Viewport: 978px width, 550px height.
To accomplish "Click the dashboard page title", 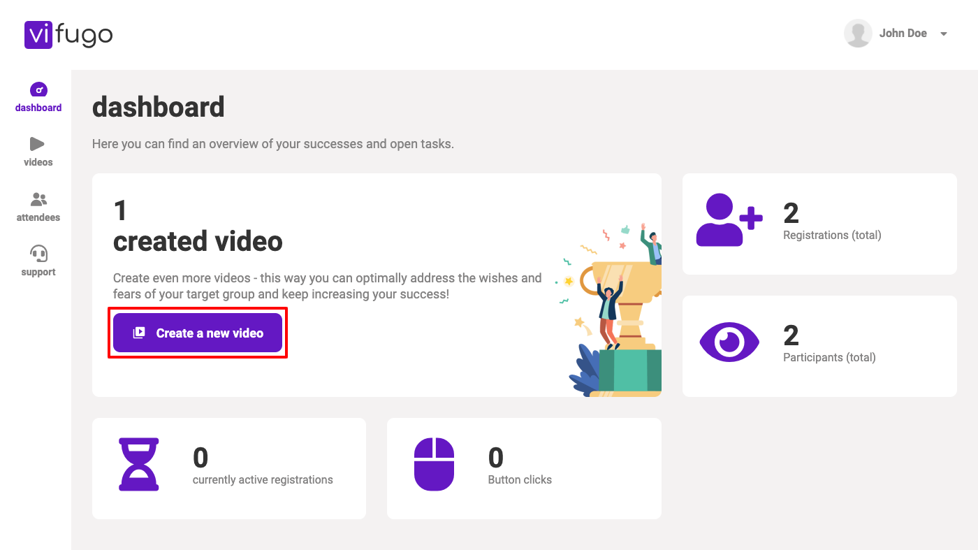I will pyautogui.click(x=159, y=107).
